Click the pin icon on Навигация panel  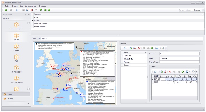point(26,14)
